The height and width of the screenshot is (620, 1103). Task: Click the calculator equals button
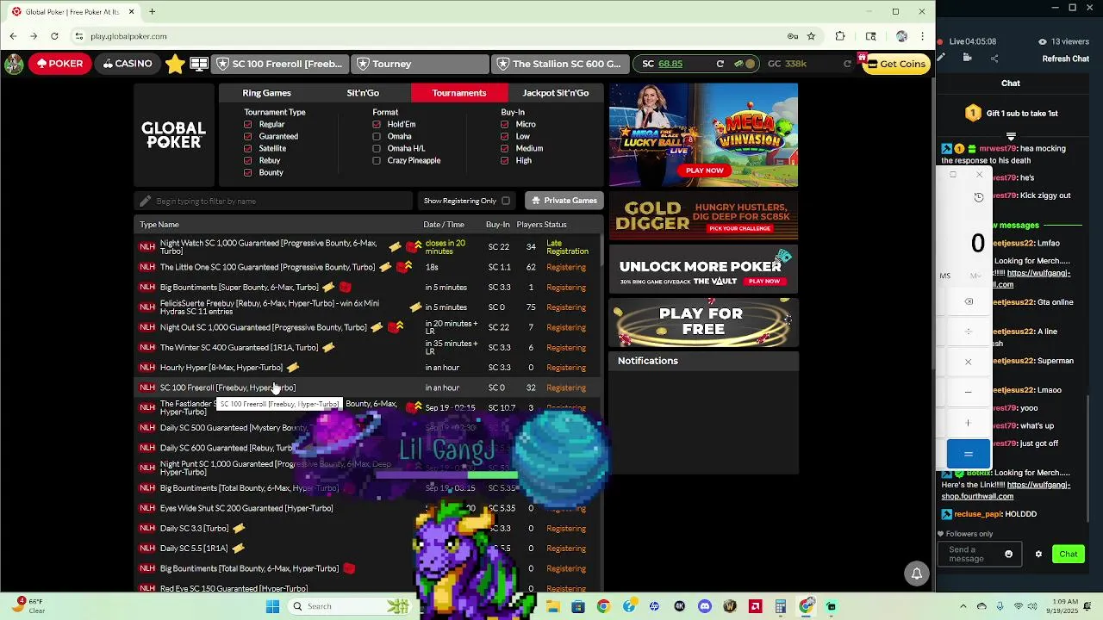969,454
